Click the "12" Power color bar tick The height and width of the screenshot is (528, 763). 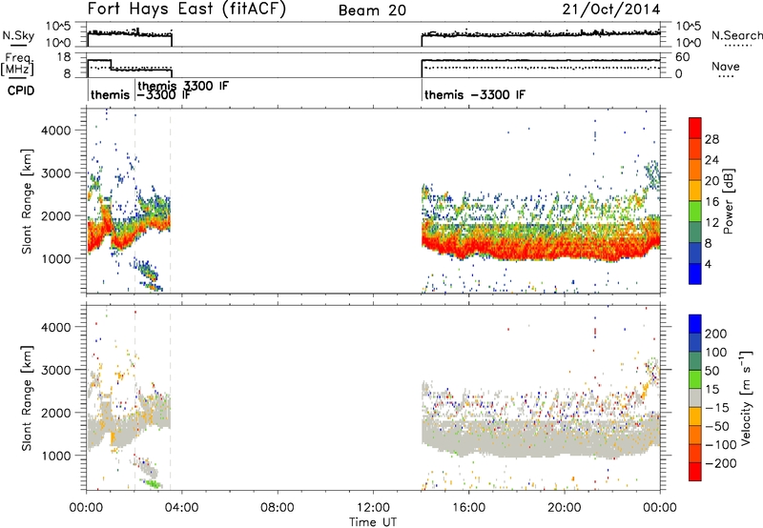click(711, 223)
